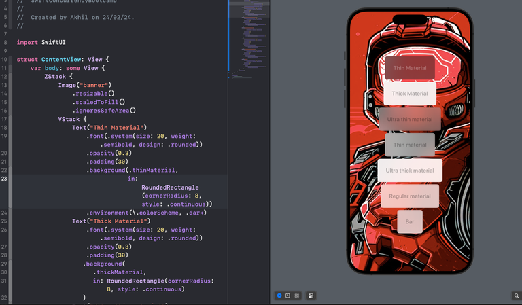Click line number 23 in gutter
Viewport: 522px width, 305px height.
coord(4,179)
